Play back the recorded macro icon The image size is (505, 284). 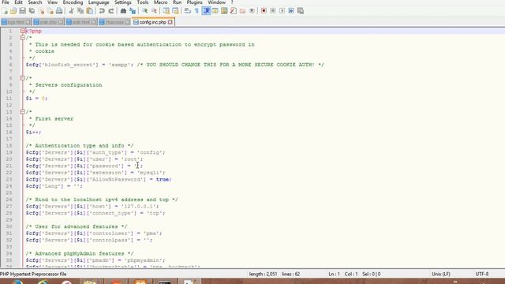pyautogui.click(x=282, y=11)
